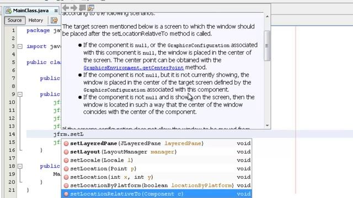The height and width of the screenshot is (198, 353).
Task: Click the import keyword on line 3
Action: coord(36,46)
